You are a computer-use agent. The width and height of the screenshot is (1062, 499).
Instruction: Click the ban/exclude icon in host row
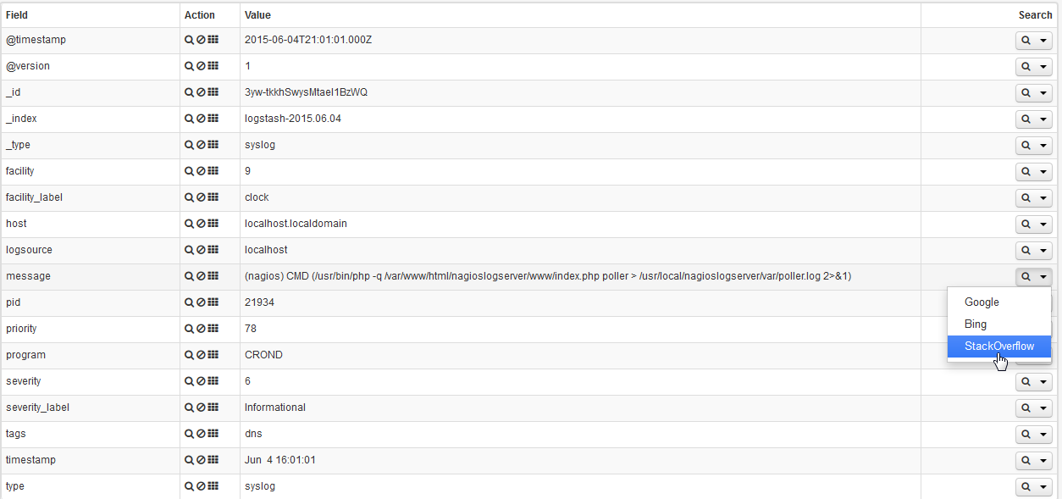click(202, 224)
